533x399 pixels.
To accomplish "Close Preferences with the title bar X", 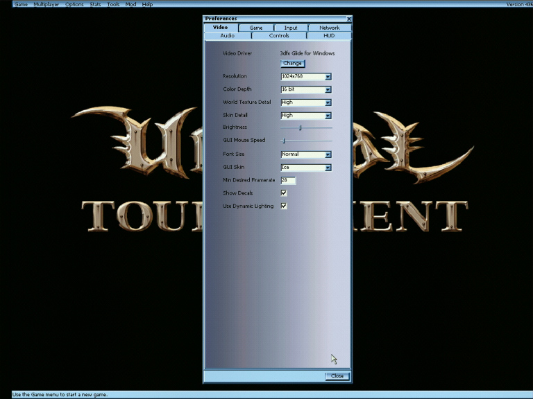I will [x=349, y=19].
